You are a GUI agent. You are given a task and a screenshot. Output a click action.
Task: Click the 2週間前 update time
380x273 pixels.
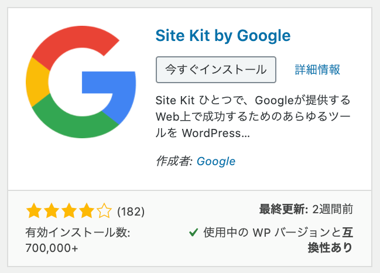(333, 209)
